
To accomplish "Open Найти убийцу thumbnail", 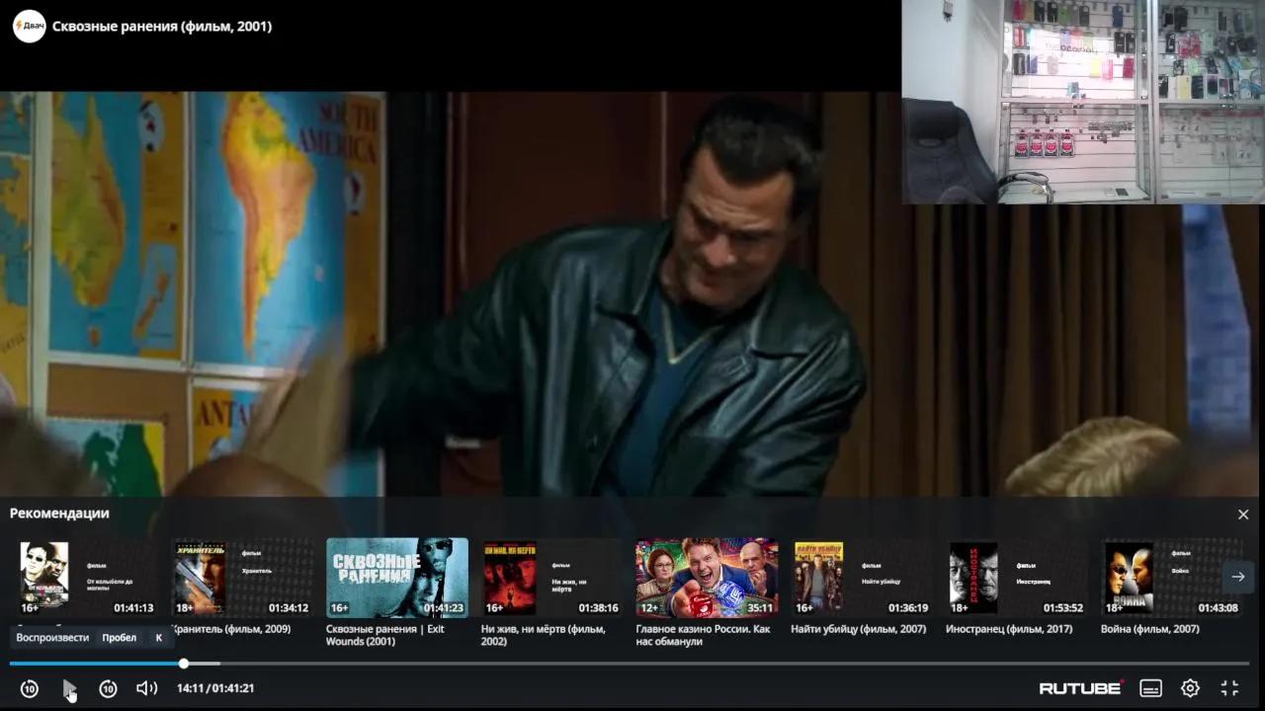I will click(862, 578).
